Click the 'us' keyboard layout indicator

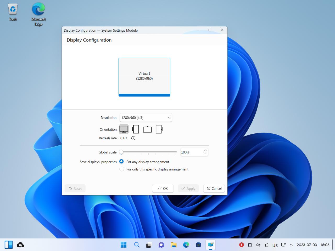(x=275, y=245)
